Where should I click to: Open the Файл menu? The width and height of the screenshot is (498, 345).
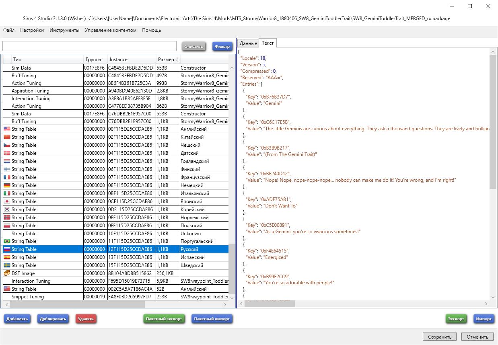(x=9, y=30)
